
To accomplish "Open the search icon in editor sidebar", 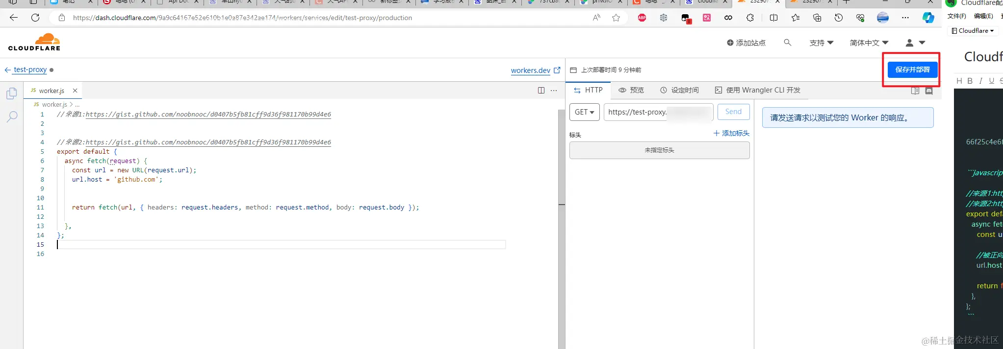I will [x=12, y=116].
